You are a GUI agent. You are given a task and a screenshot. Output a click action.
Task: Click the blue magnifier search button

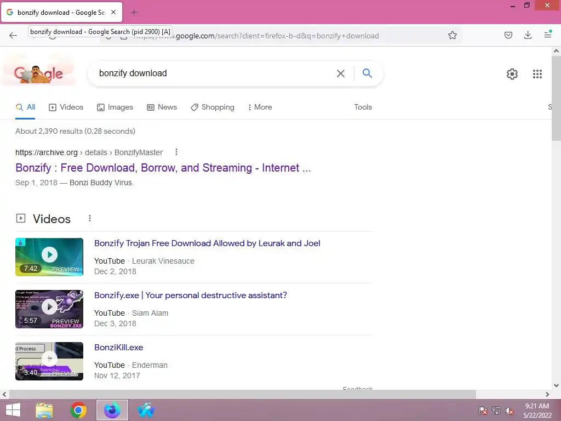367,73
